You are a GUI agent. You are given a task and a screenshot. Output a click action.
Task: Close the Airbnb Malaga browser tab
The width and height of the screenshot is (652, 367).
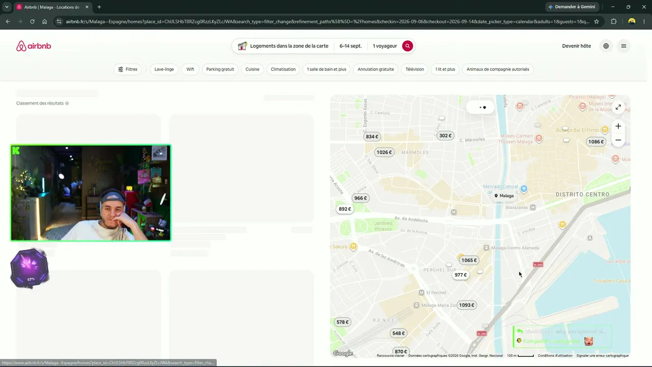click(x=87, y=7)
